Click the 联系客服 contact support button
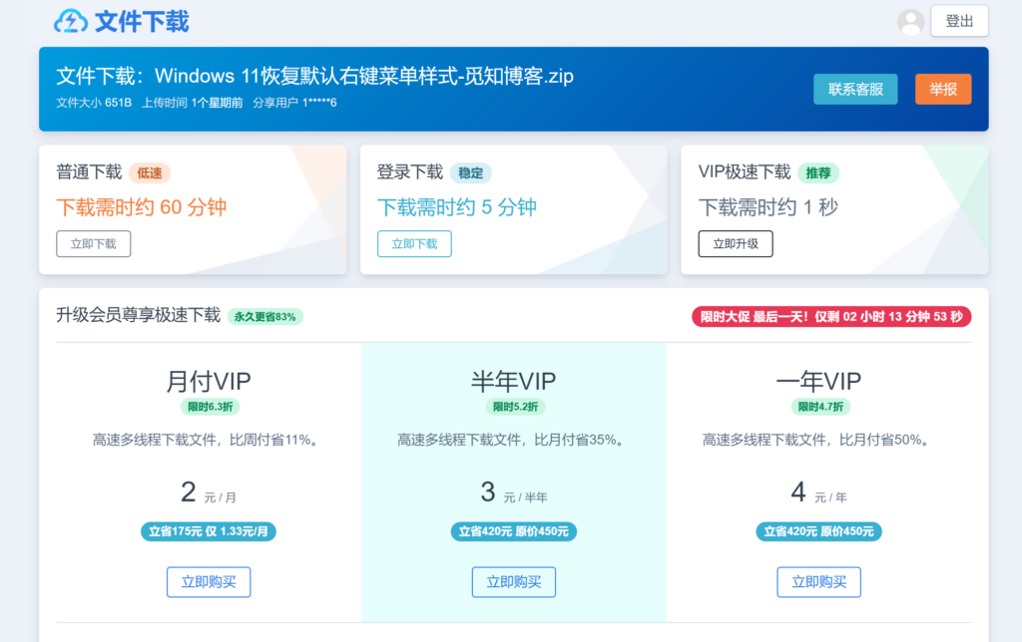Viewport: 1022px width, 642px height. click(x=855, y=89)
